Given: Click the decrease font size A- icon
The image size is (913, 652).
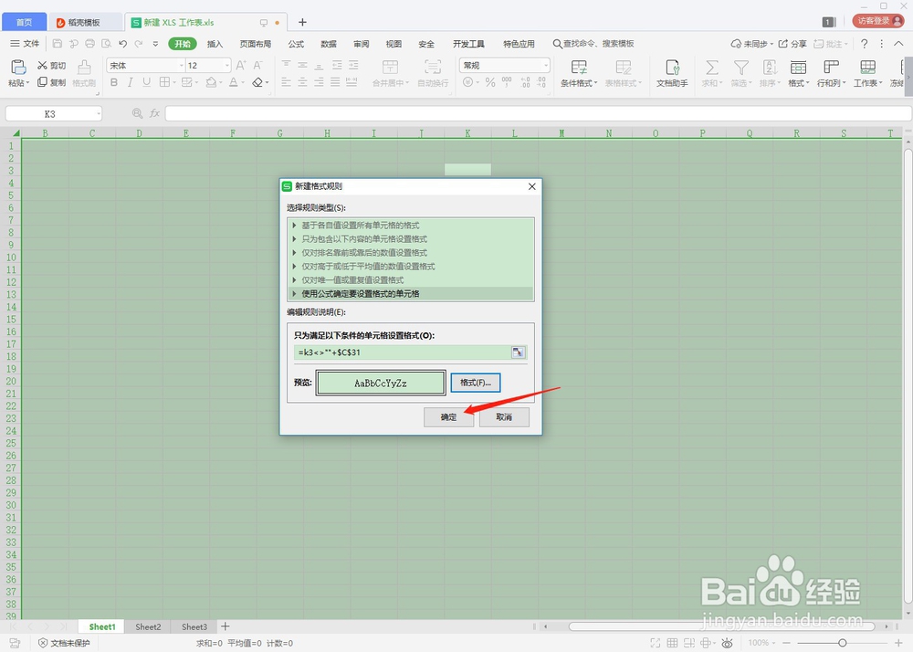Looking at the screenshot, I should coord(258,65).
